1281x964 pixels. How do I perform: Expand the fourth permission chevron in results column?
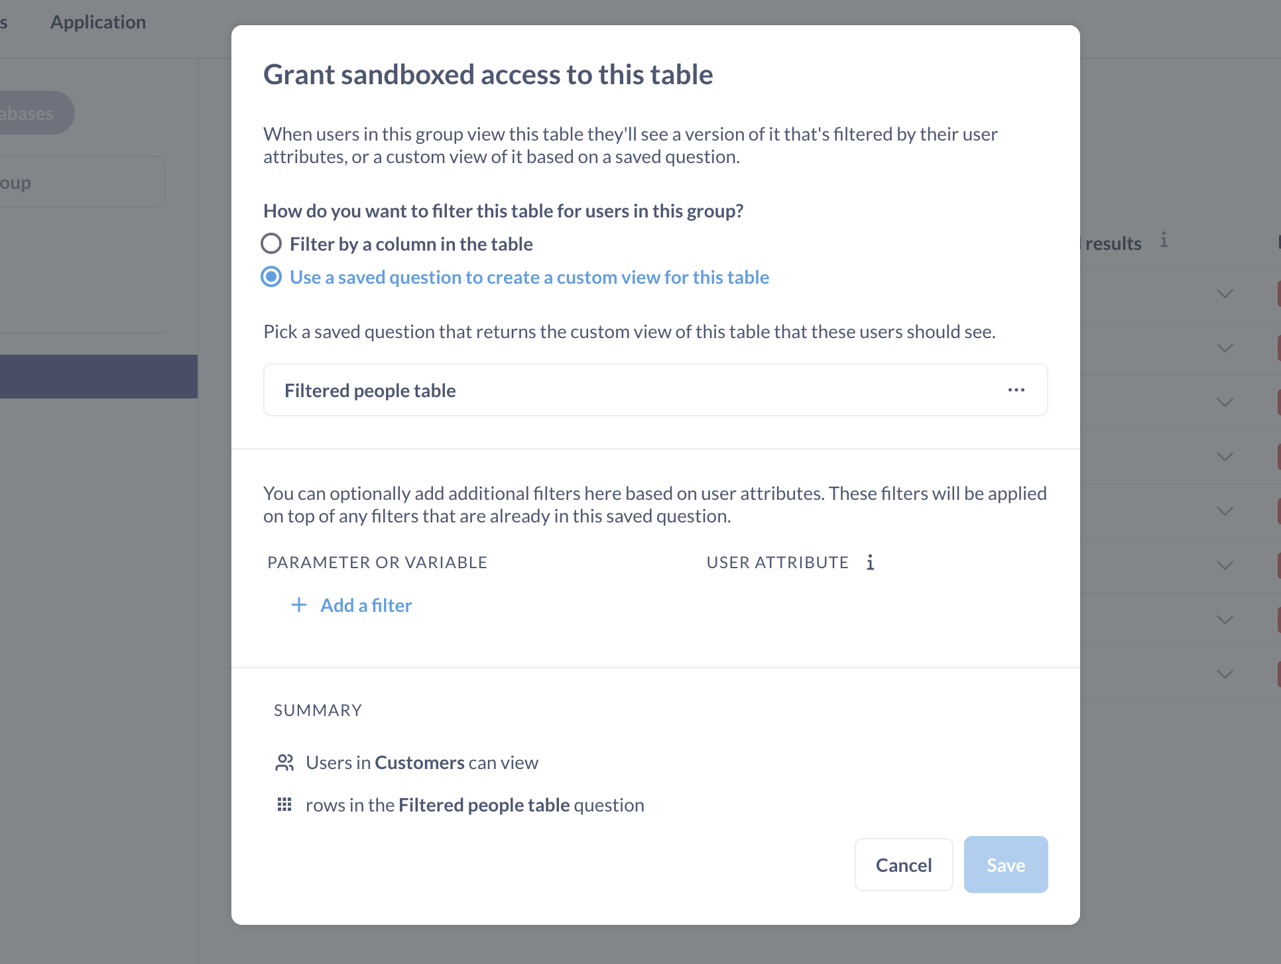[x=1225, y=457]
